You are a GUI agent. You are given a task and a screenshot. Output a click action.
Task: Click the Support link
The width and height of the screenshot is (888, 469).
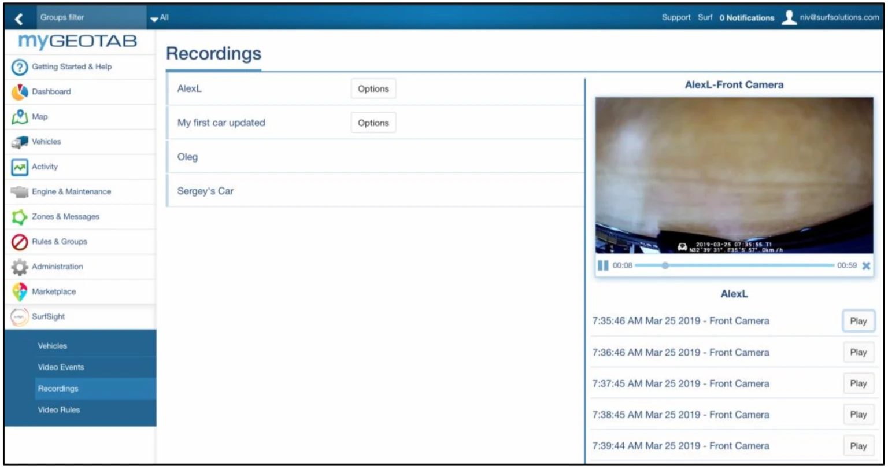pyautogui.click(x=676, y=18)
